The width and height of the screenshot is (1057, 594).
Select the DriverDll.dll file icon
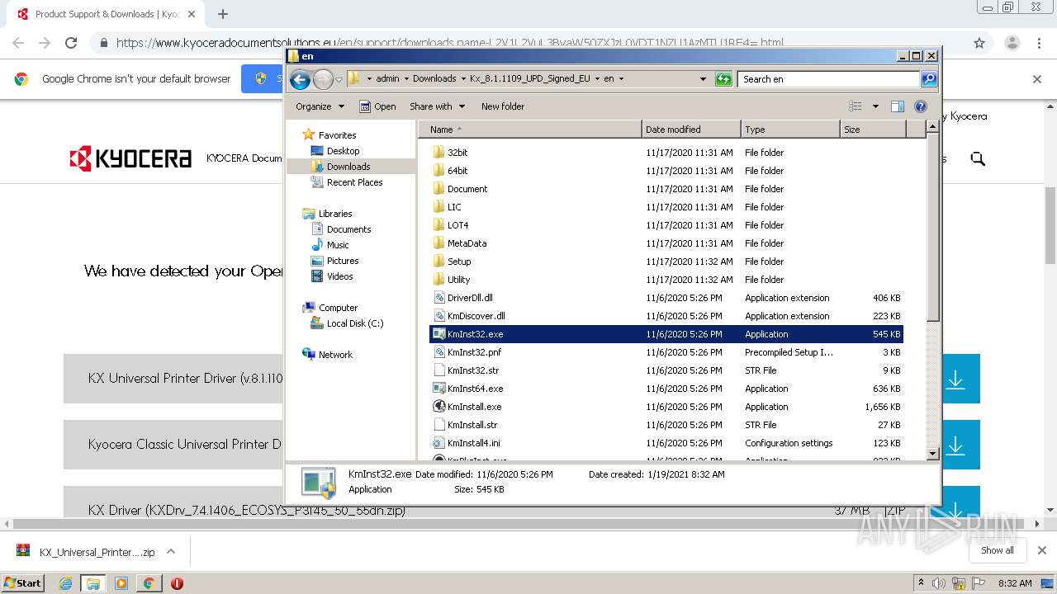point(439,298)
